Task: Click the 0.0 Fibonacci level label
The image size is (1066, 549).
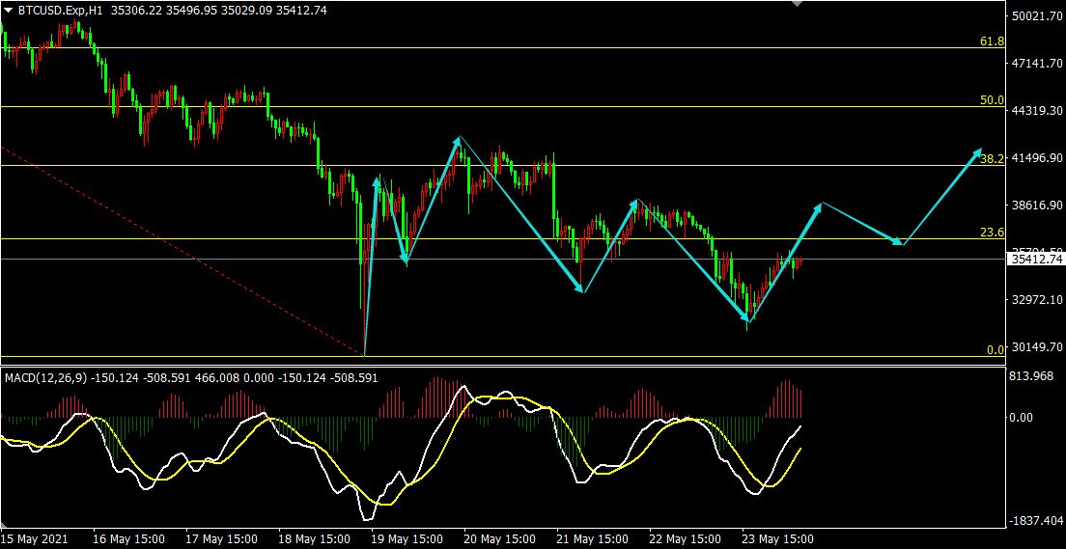Action: pos(995,350)
